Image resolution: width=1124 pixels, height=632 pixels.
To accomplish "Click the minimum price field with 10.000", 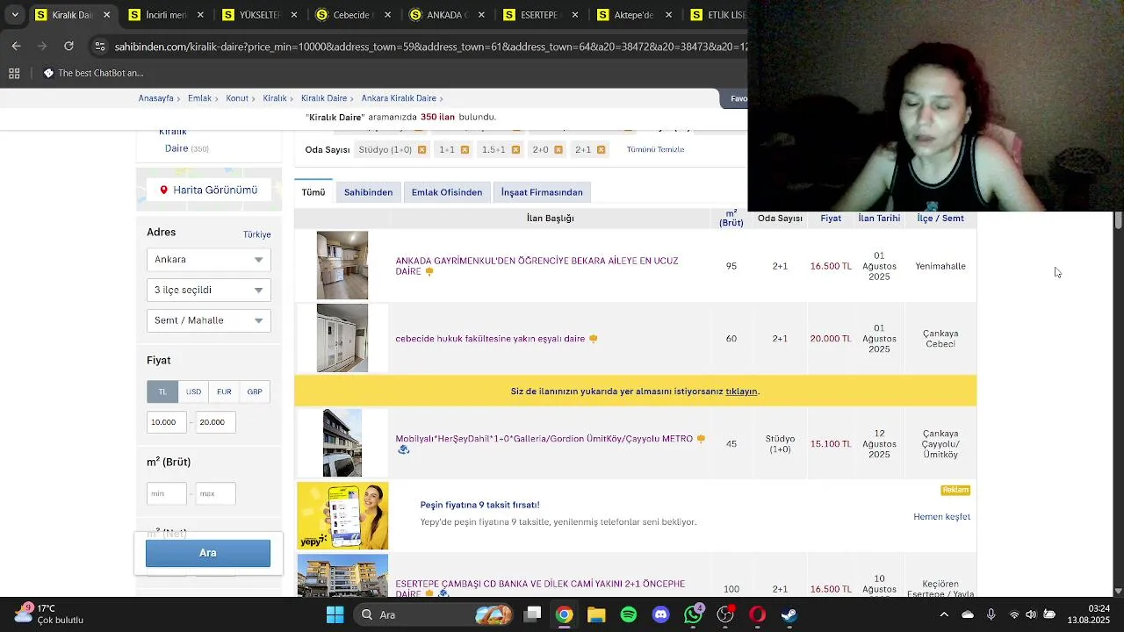I will point(167,422).
